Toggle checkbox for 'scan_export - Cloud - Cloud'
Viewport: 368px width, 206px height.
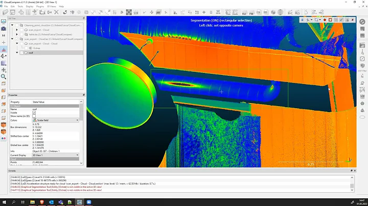coord(21,43)
